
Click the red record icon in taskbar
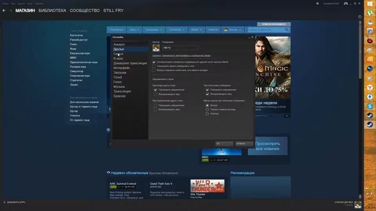[370, 41]
